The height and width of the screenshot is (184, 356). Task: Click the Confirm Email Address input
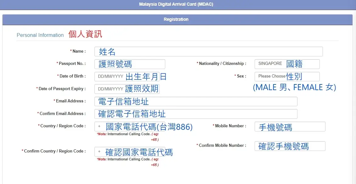195,114
